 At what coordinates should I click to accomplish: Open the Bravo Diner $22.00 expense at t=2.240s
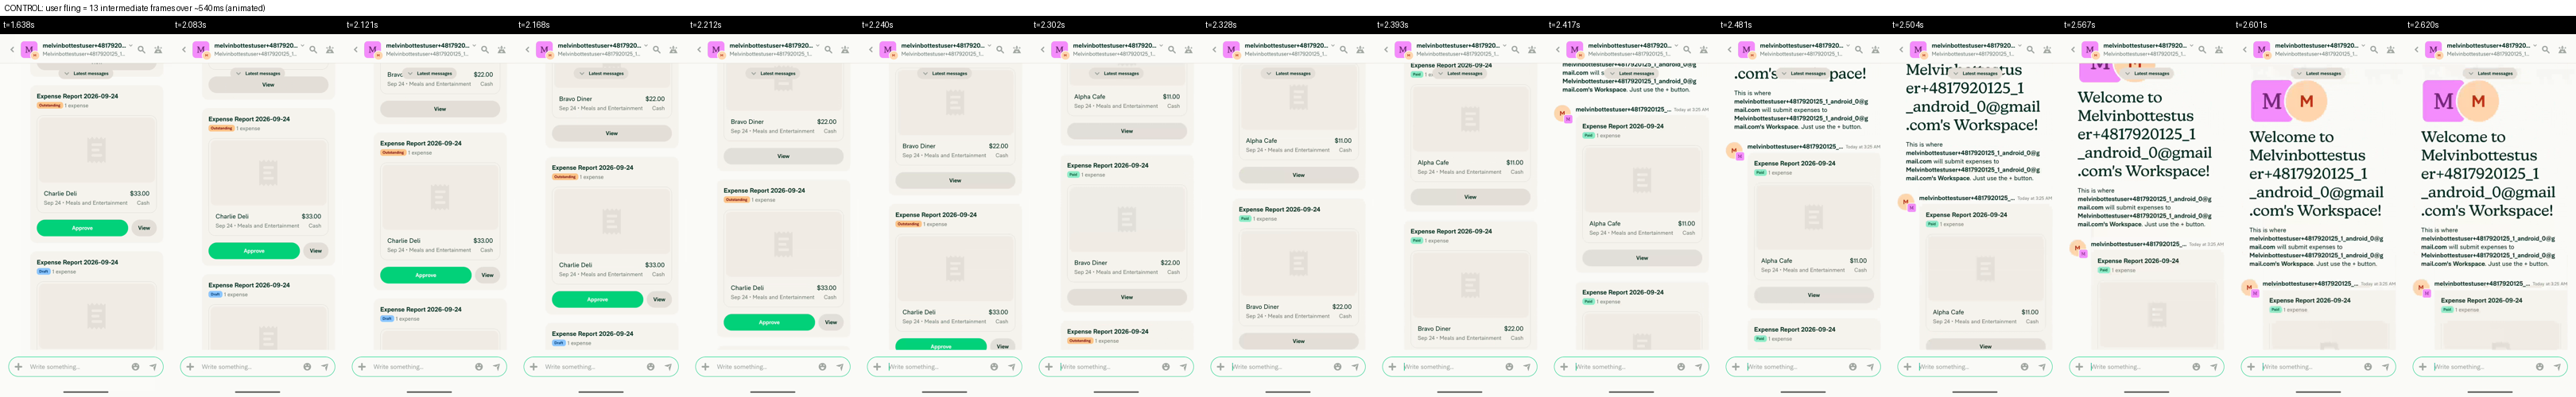tap(955, 151)
